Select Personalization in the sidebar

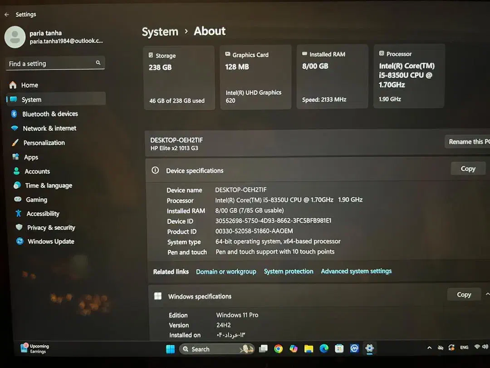44,143
